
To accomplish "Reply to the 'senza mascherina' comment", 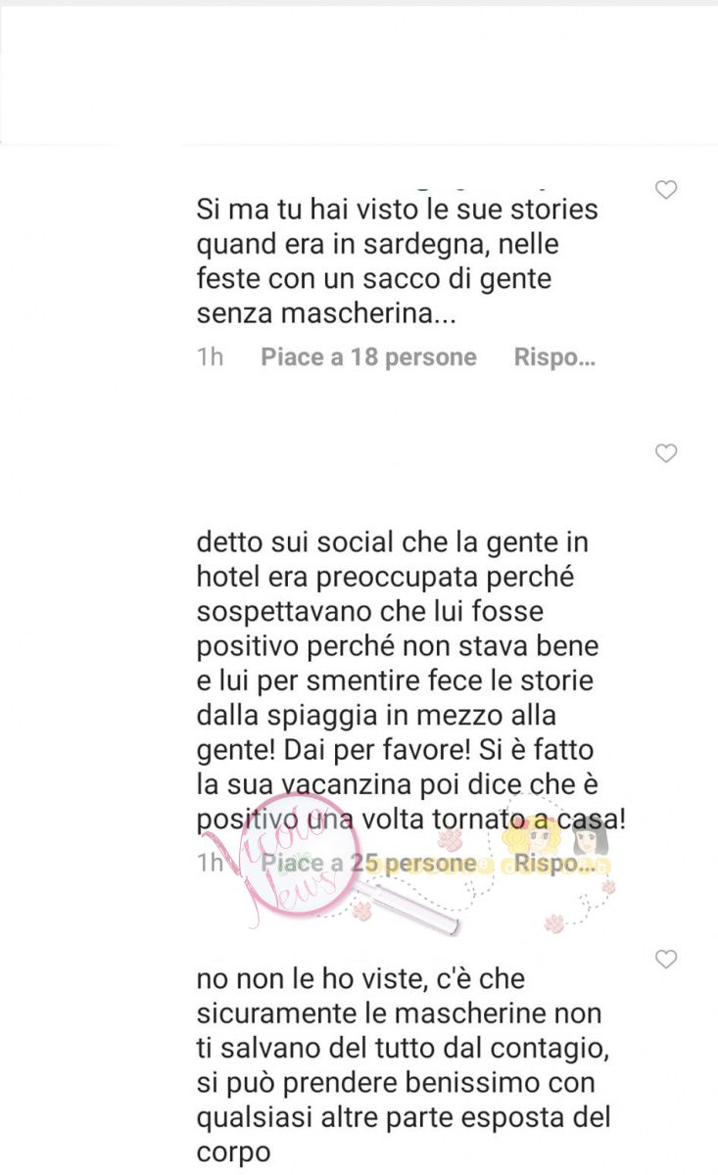I will [554, 357].
